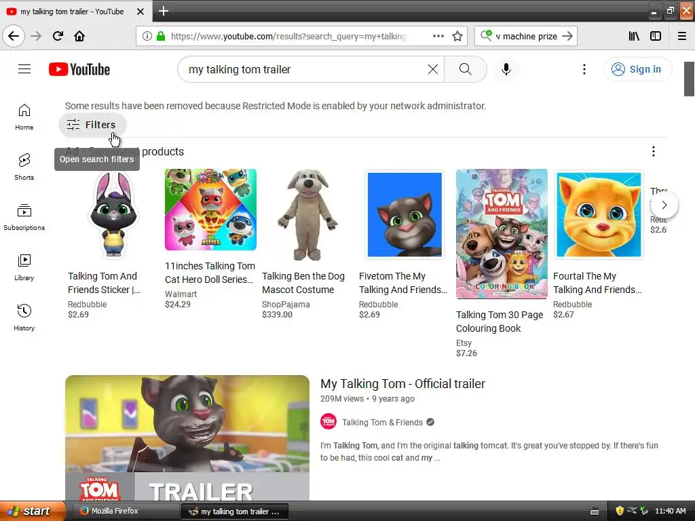Reload the page with the refresh icon
The width and height of the screenshot is (695, 521).
click(58, 36)
